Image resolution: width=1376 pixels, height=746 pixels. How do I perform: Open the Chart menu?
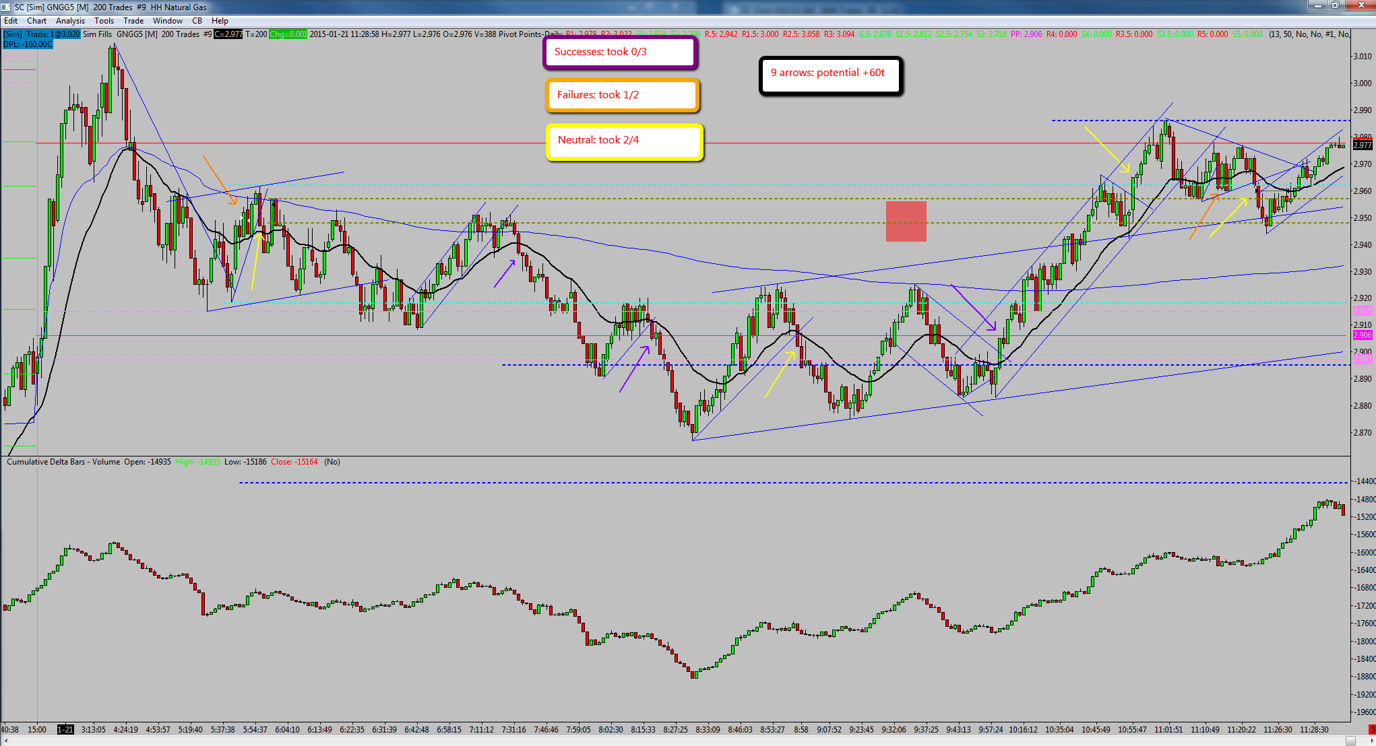(36, 21)
